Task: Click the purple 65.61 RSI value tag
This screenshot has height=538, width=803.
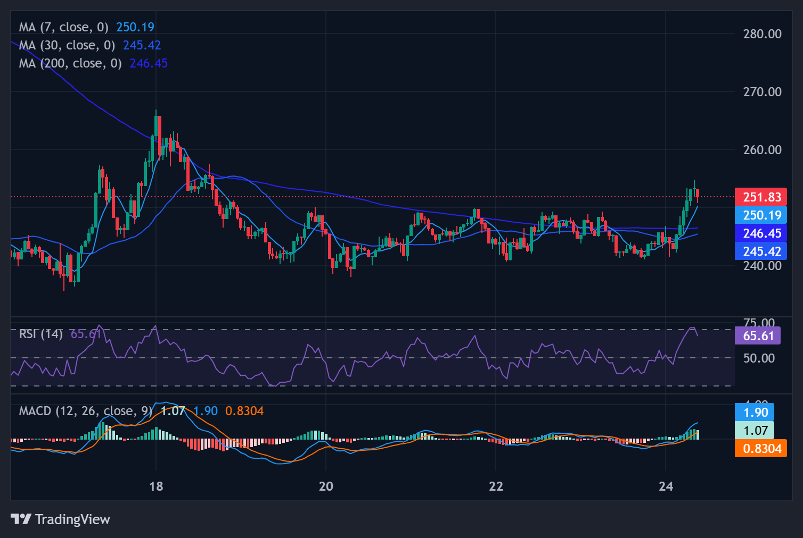Action: point(757,336)
